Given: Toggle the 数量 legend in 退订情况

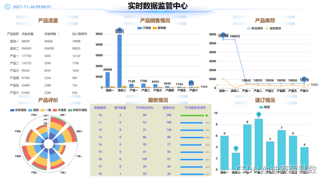Looking at the screenshot, I should pyautogui.click(x=265, y=107).
